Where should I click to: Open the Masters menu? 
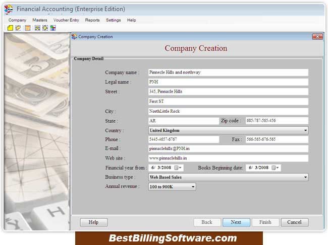40,20
